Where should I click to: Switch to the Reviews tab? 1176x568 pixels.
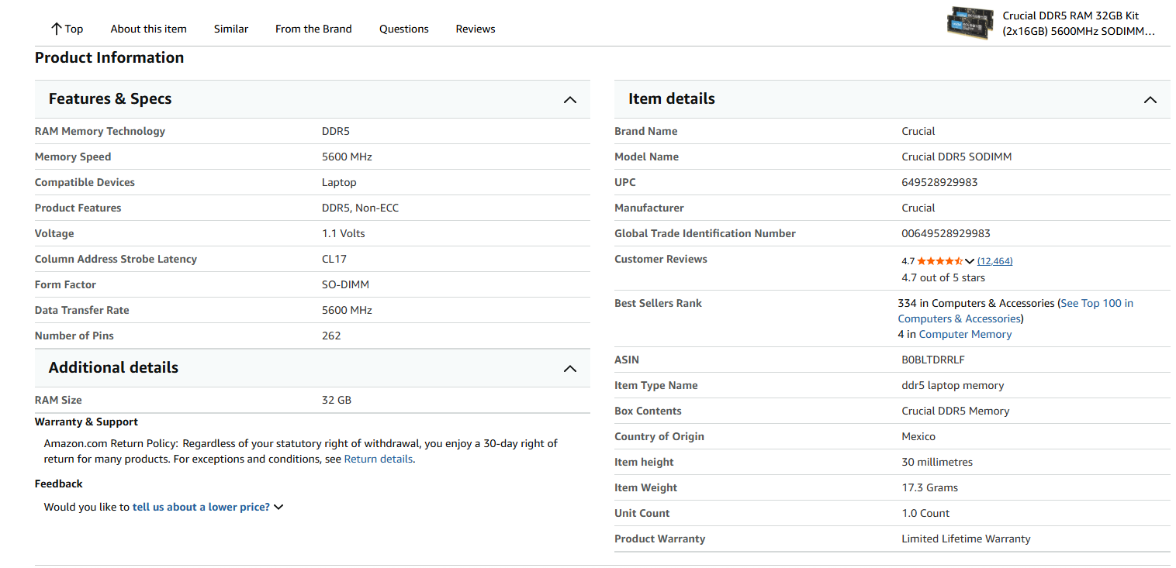coord(476,29)
